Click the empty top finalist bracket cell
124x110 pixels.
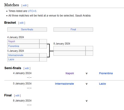point(70,48)
